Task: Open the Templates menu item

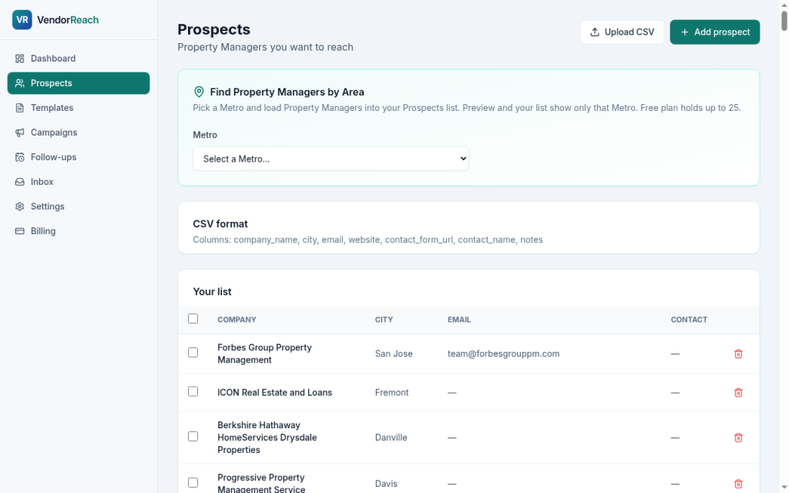Action: (79, 108)
